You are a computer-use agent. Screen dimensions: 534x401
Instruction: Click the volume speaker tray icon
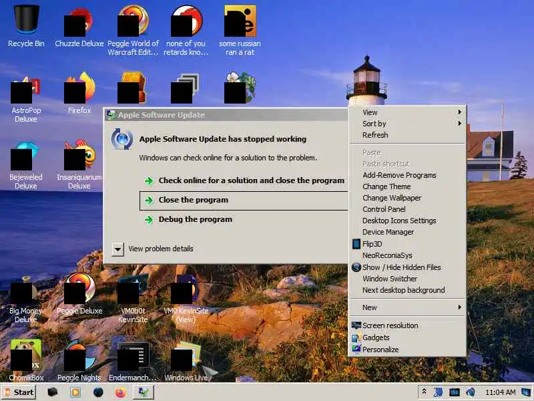(x=471, y=392)
